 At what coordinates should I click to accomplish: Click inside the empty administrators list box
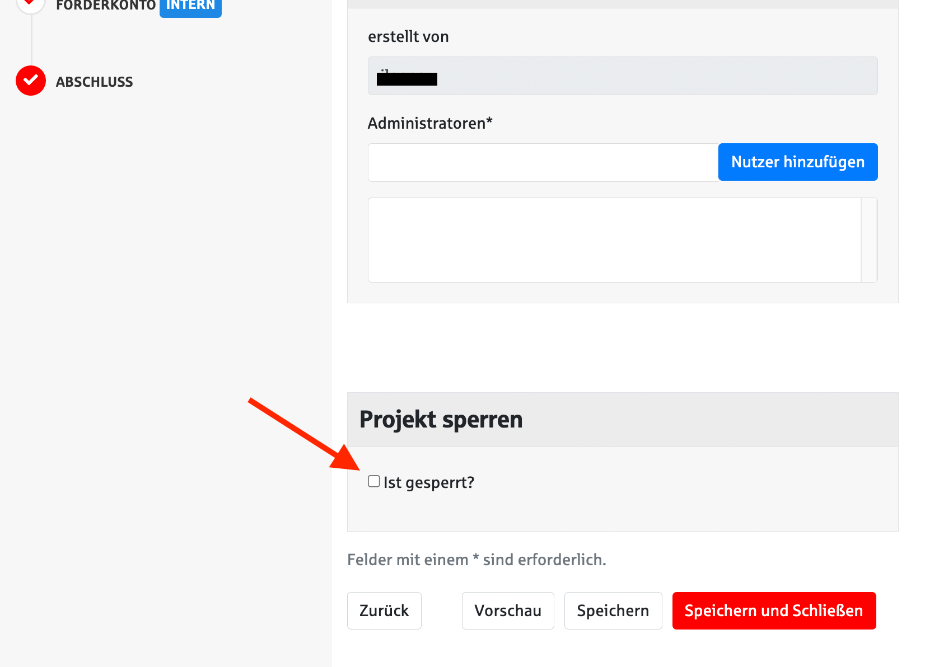614,239
